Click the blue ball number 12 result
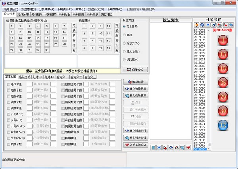Viewport: 238px width, 169px height. (x=223, y=125)
